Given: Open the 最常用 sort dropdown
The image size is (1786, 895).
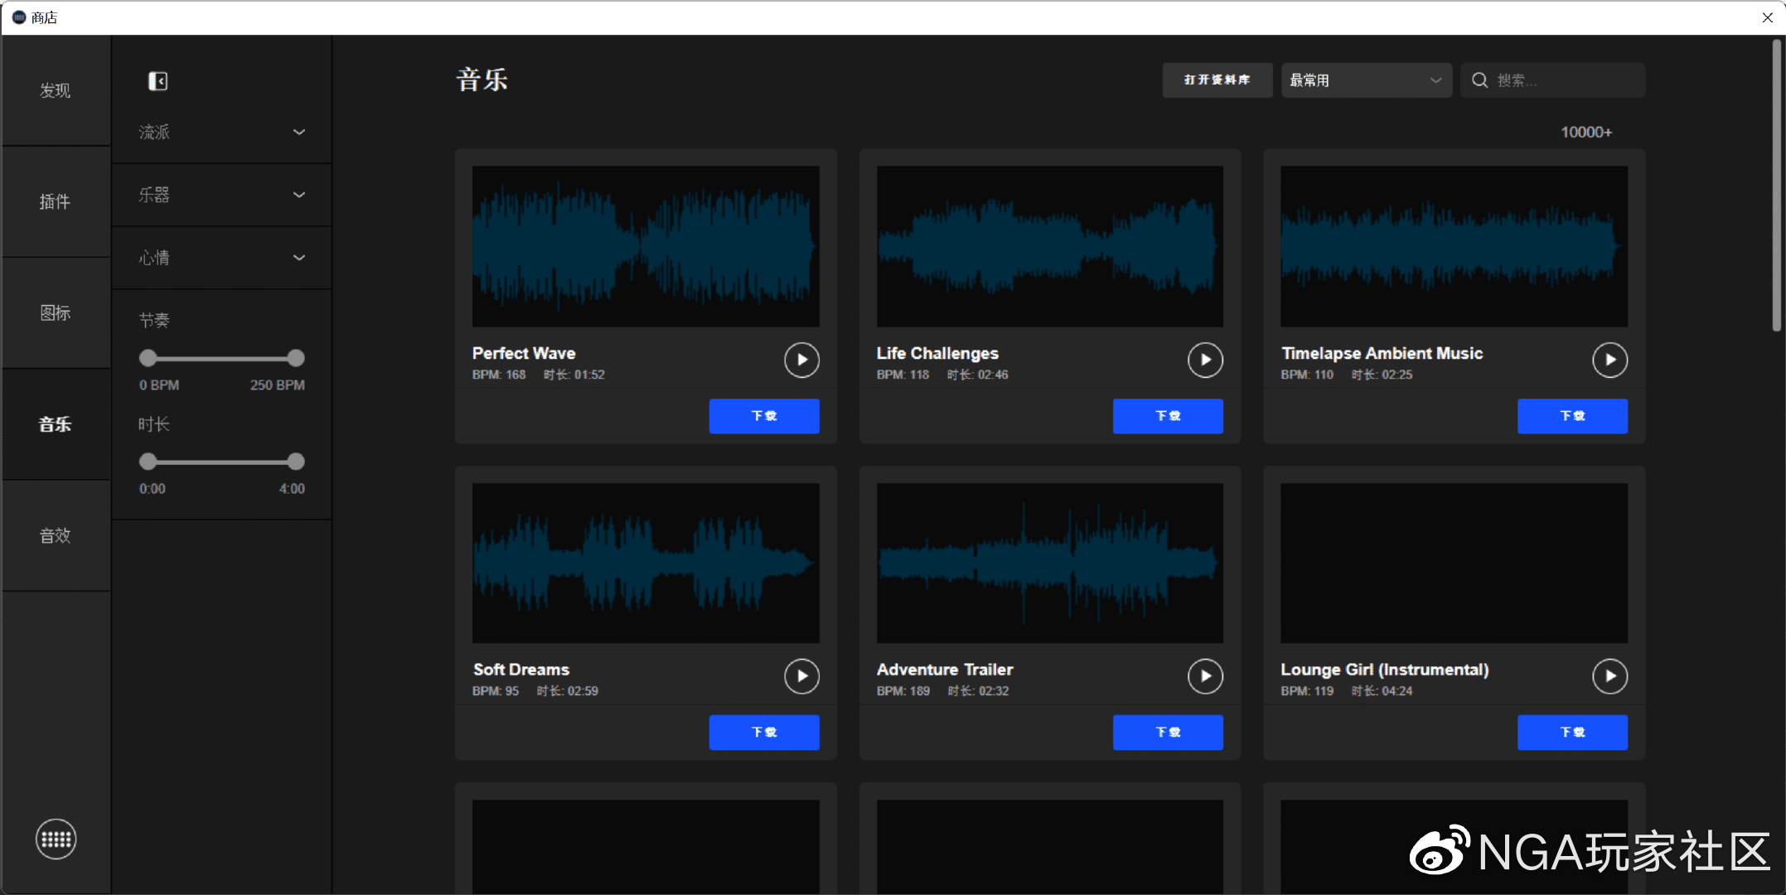Looking at the screenshot, I should click(x=1367, y=80).
